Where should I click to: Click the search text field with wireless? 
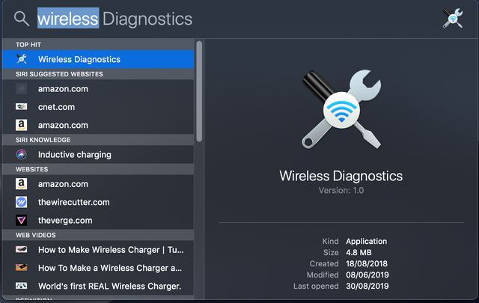[115, 19]
